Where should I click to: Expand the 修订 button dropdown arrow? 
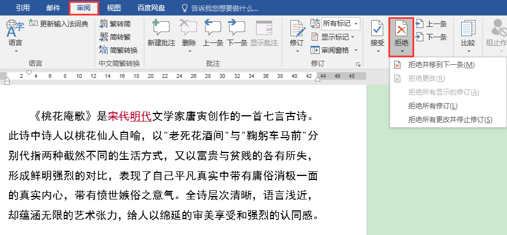click(x=297, y=52)
